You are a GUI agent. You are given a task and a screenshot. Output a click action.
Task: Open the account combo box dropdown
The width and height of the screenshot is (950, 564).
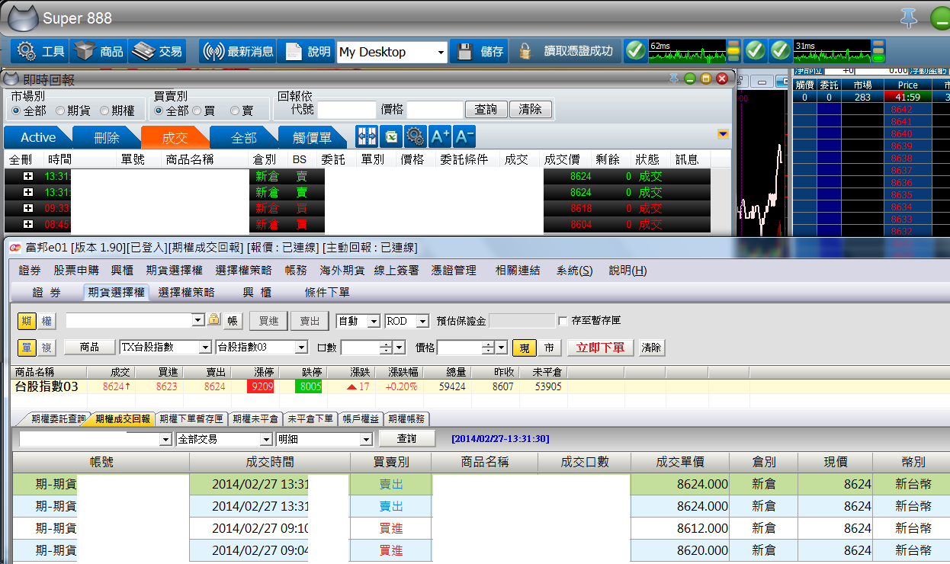(198, 320)
